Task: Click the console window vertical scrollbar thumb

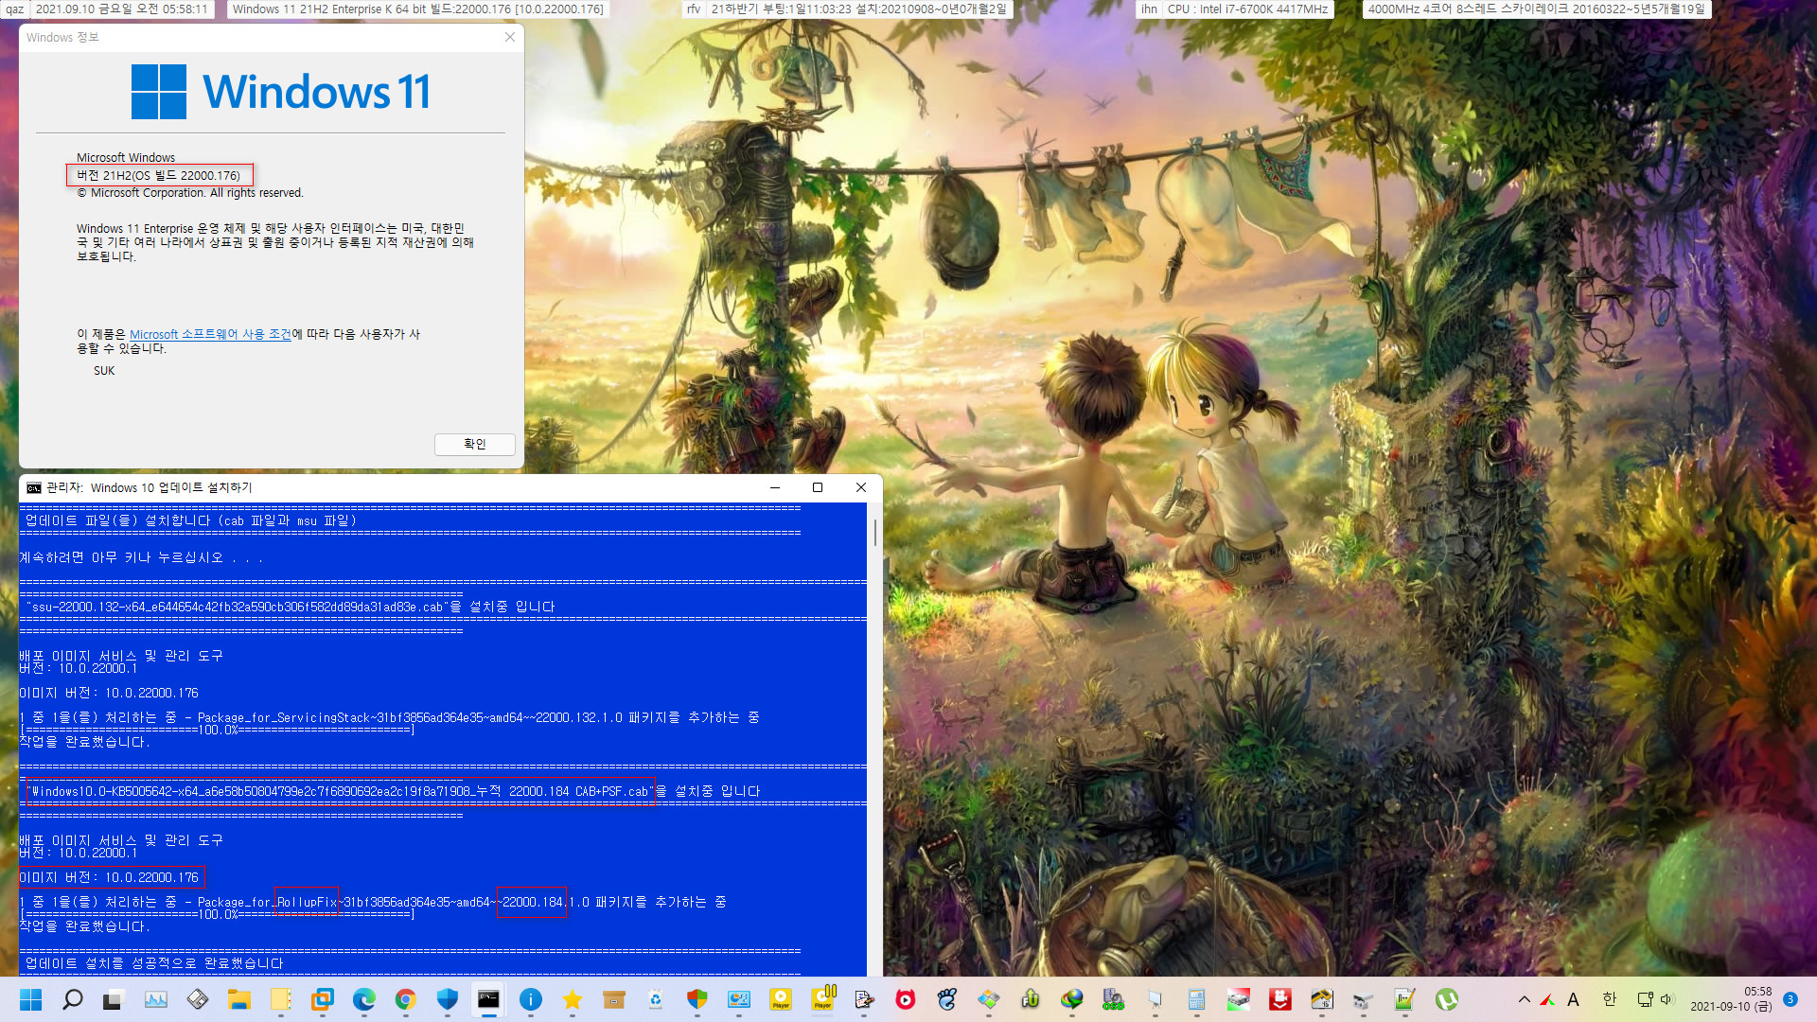Action: (x=875, y=532)
